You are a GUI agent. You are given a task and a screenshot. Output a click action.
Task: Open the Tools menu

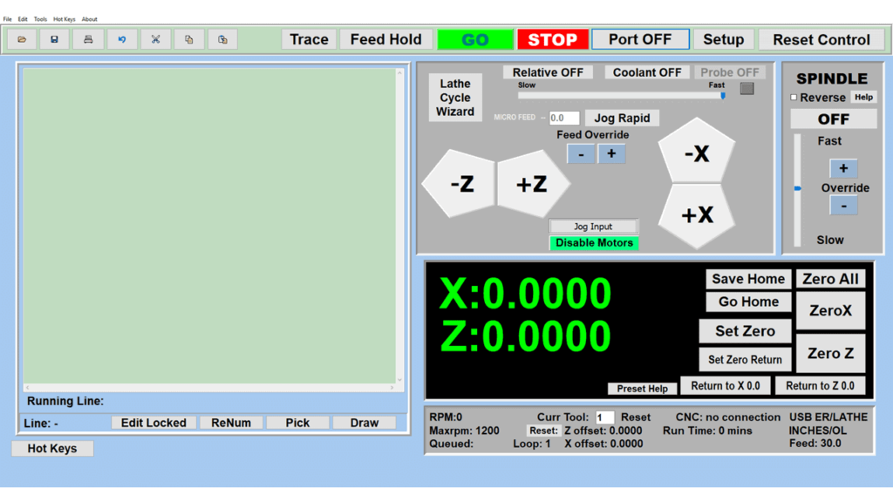(40, 19)
